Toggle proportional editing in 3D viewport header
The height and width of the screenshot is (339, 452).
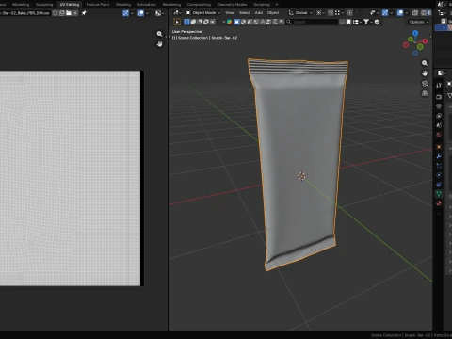(x=349, y=13)
